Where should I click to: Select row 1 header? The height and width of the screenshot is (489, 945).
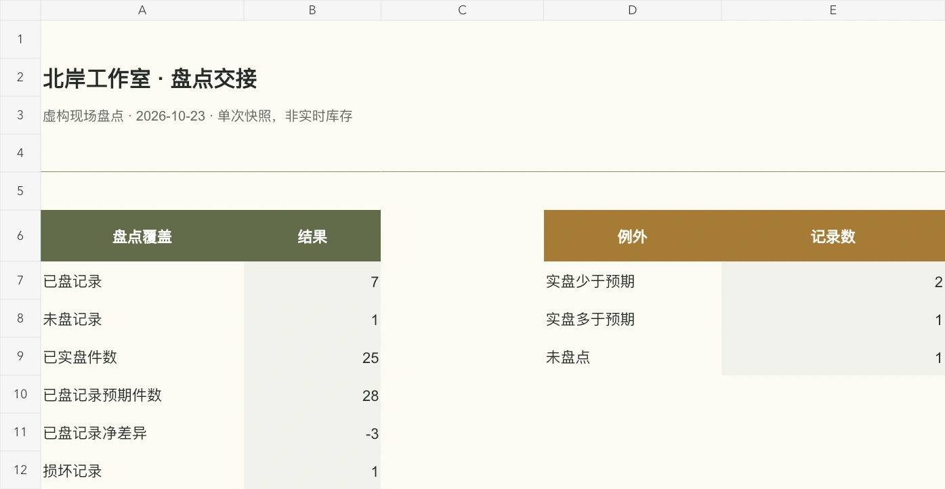tap(20, 39)
